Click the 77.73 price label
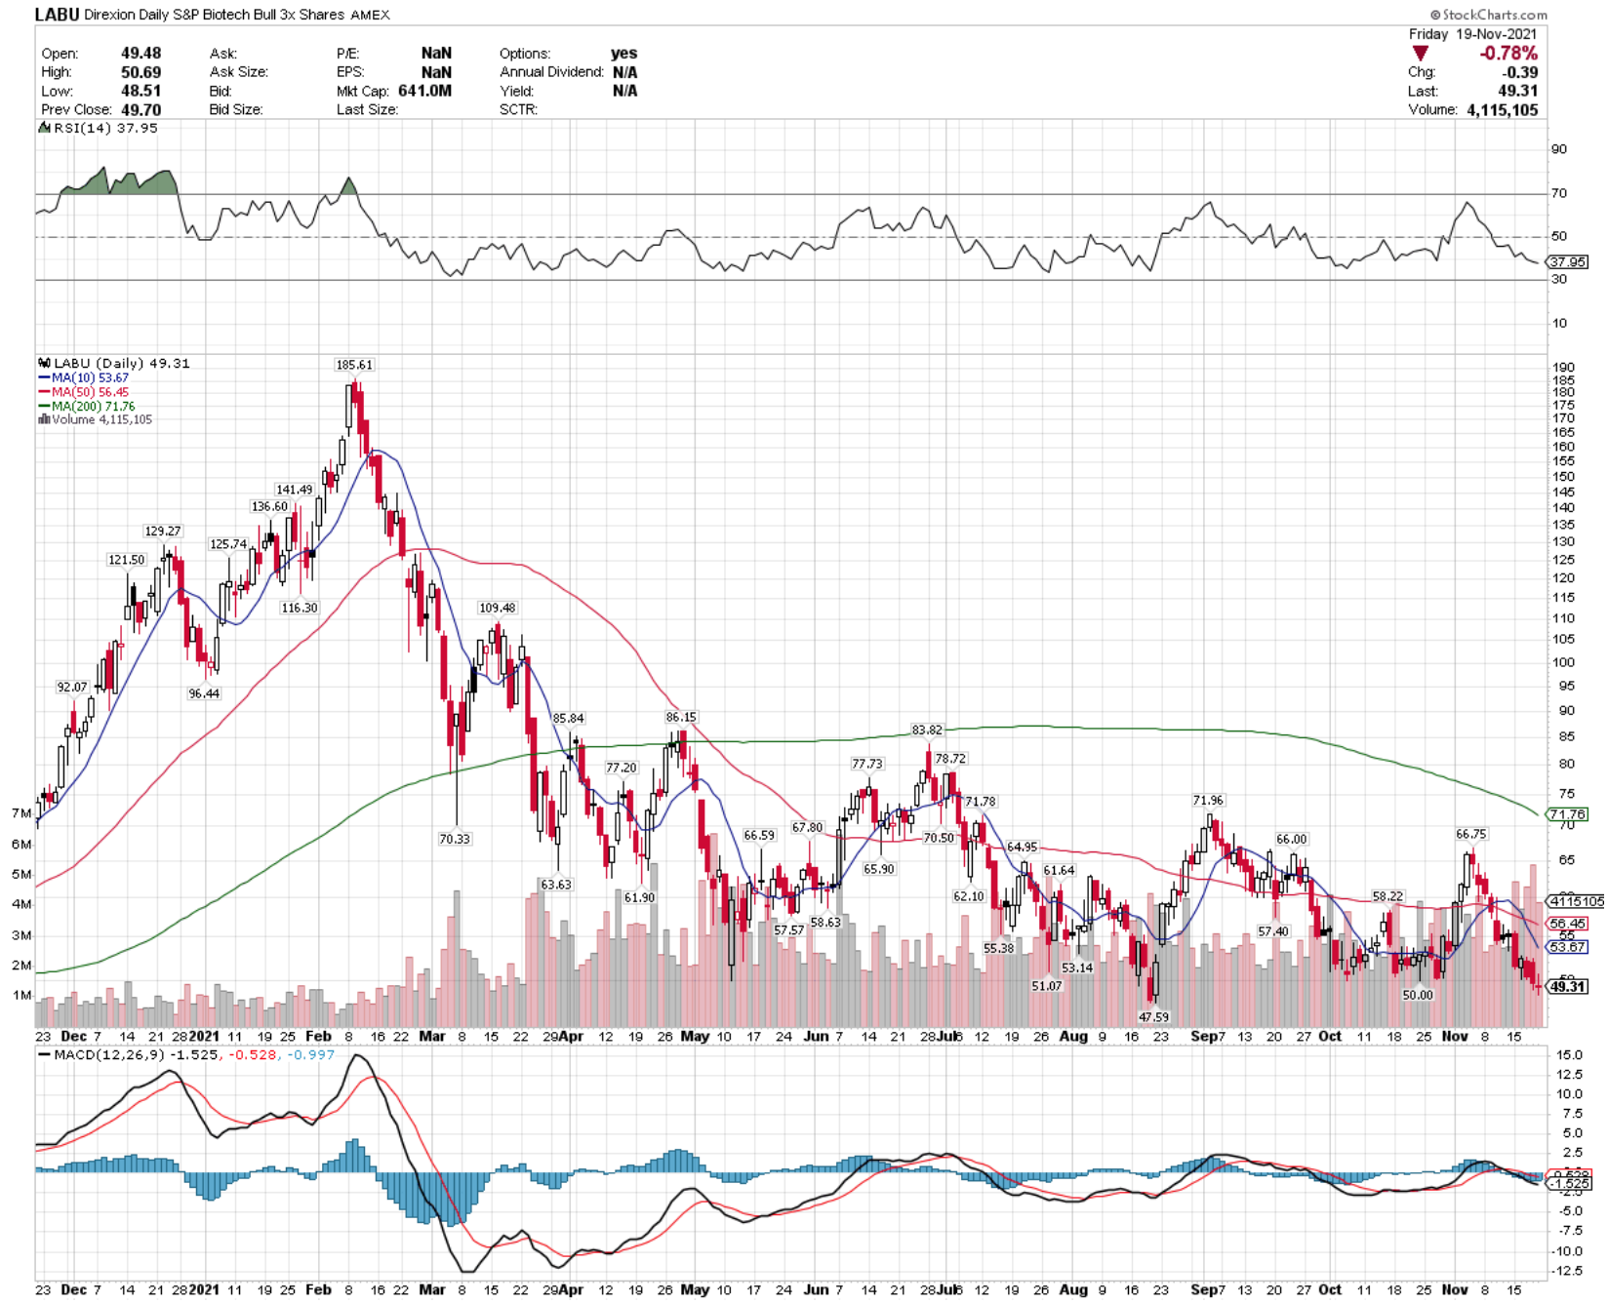The image size is (1608, 1303). (x=867, y=764)
